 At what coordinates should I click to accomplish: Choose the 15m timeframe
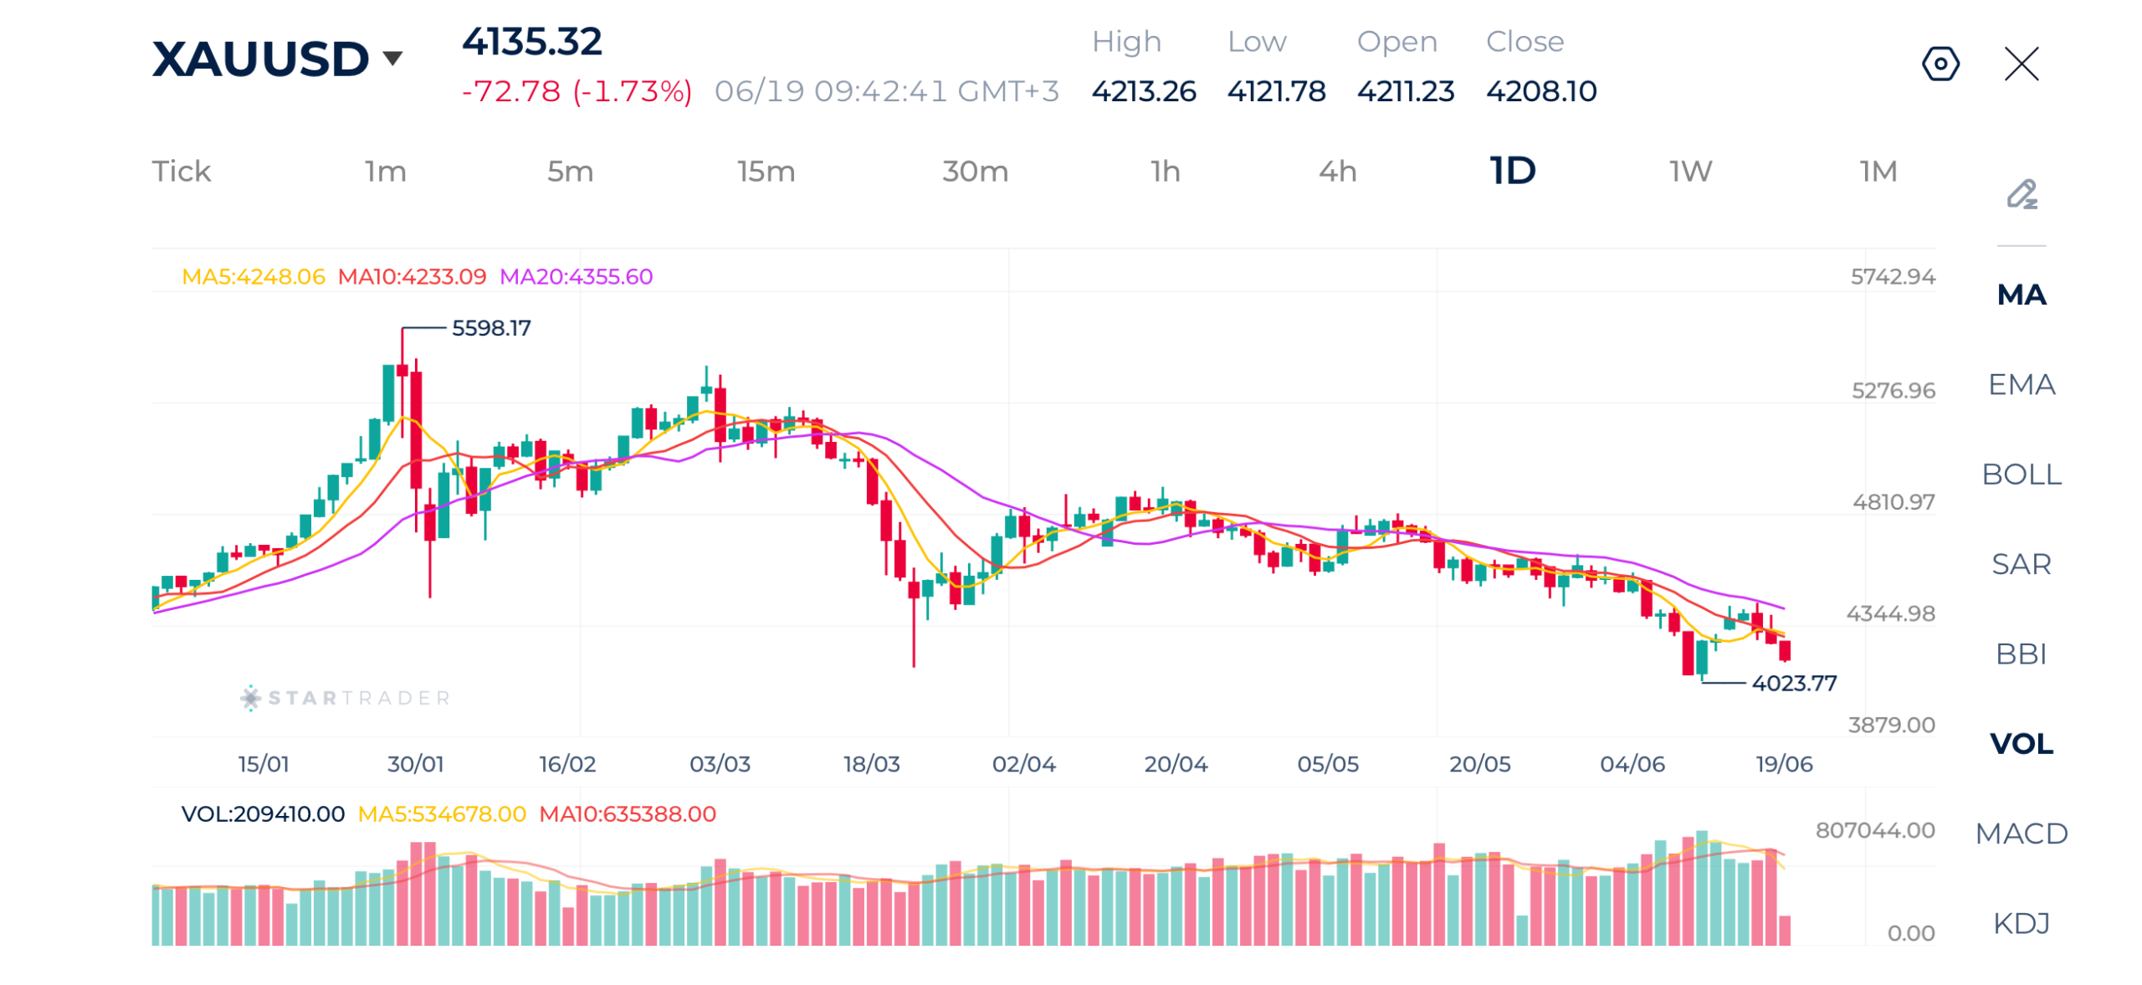pyautogui.click(x=765, y=172)
